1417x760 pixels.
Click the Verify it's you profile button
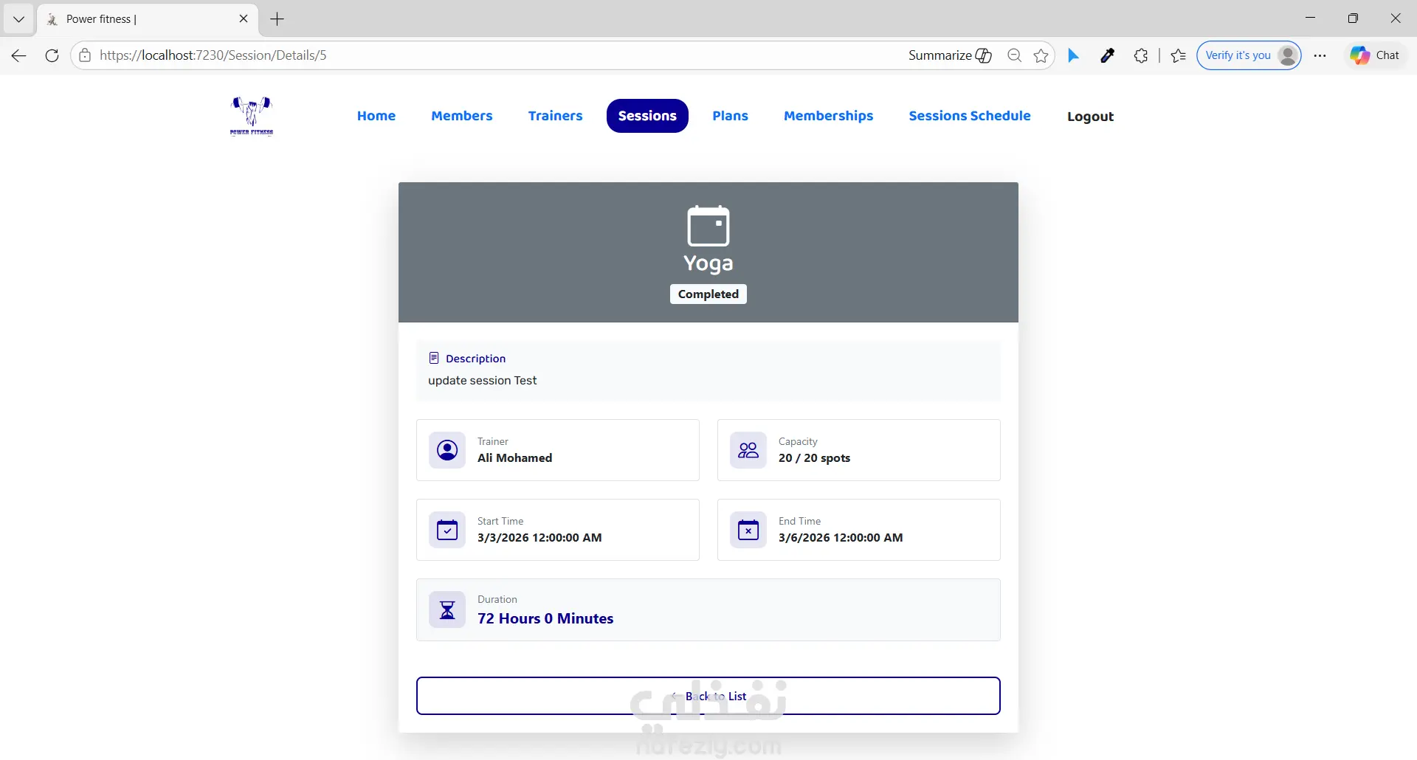(1249, 55)
